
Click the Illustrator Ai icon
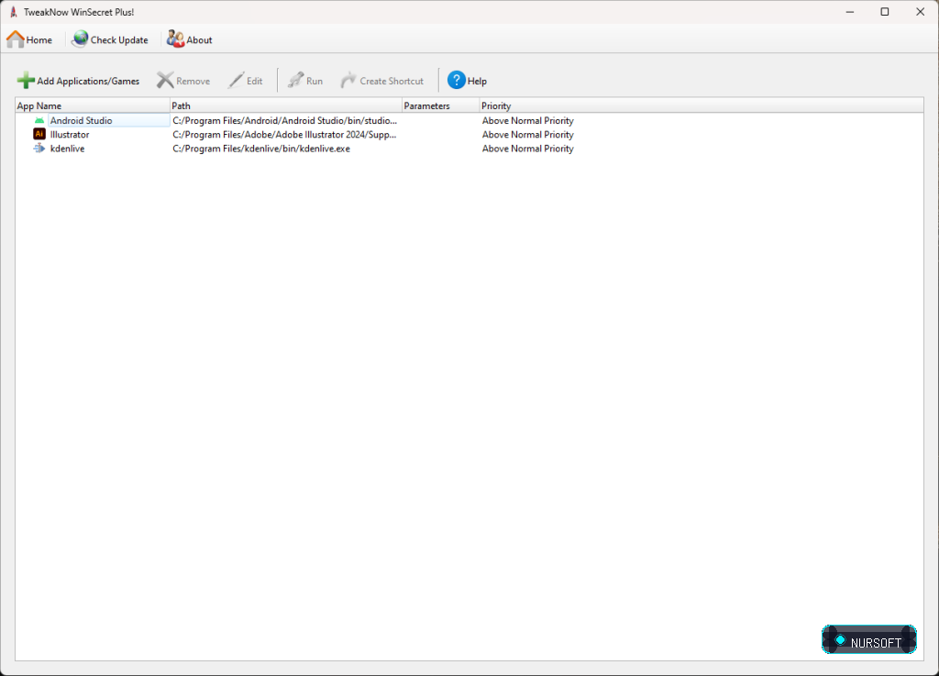pos(39,134)
